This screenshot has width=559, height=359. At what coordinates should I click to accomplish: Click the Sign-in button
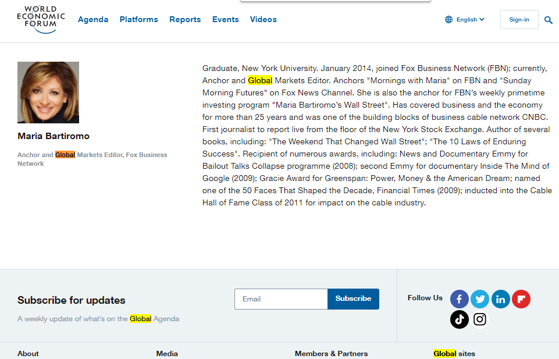pyautogui.click(x=519, y=20)
